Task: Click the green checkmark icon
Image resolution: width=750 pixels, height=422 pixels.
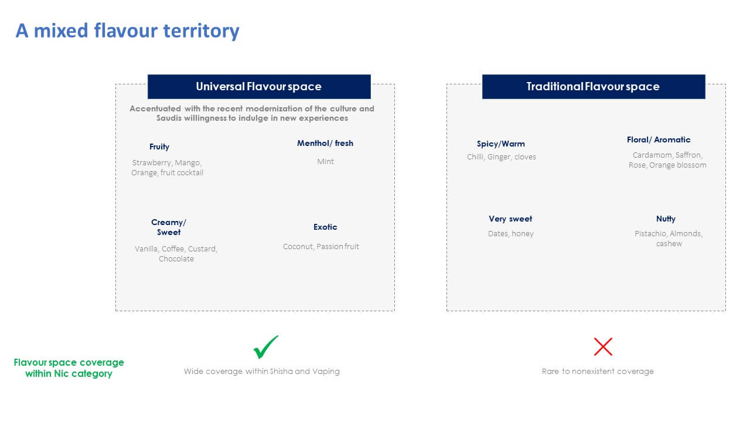Action: tap(265, 347)
